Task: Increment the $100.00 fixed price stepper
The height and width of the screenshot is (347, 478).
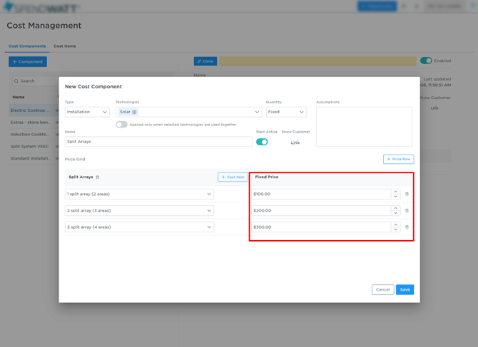Action: click(x=395, y=192)
